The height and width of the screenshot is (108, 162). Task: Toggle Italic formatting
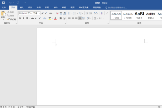tap(24, 18)
